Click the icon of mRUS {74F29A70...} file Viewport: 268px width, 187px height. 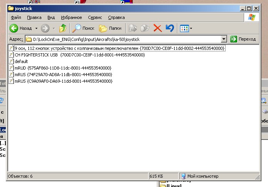pyautogui.click(x=11, y=74)
